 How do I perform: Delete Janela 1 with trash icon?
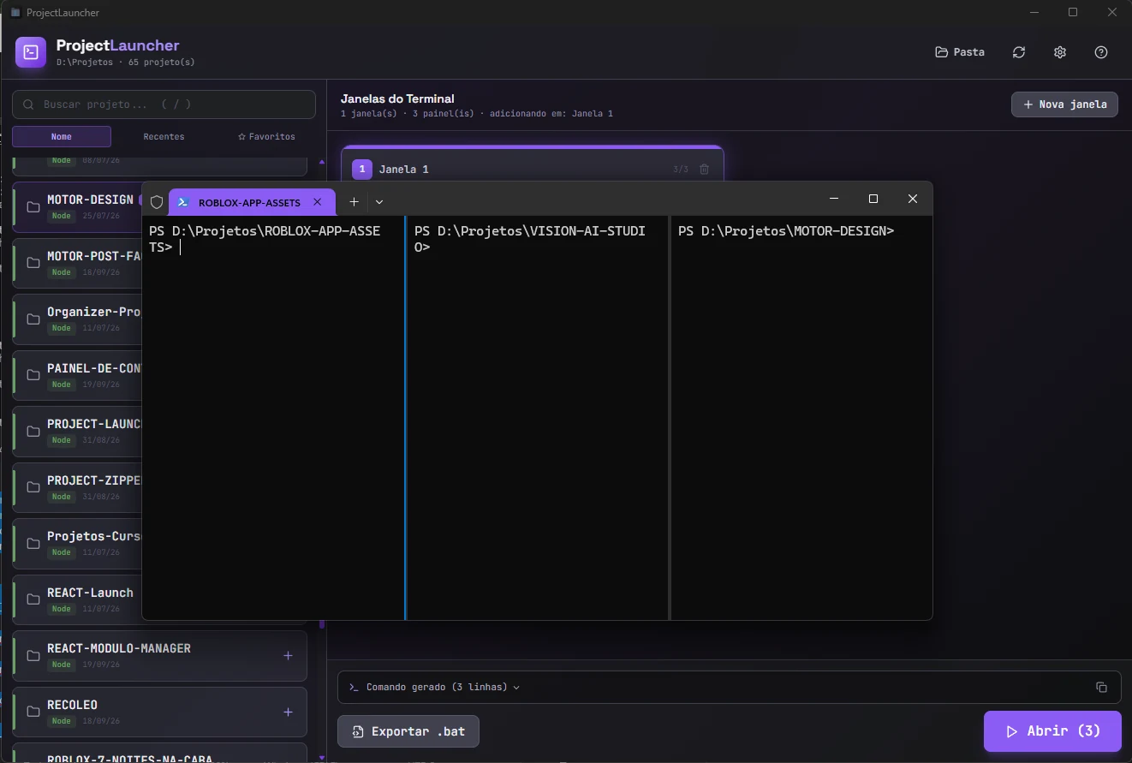(704, 170)
